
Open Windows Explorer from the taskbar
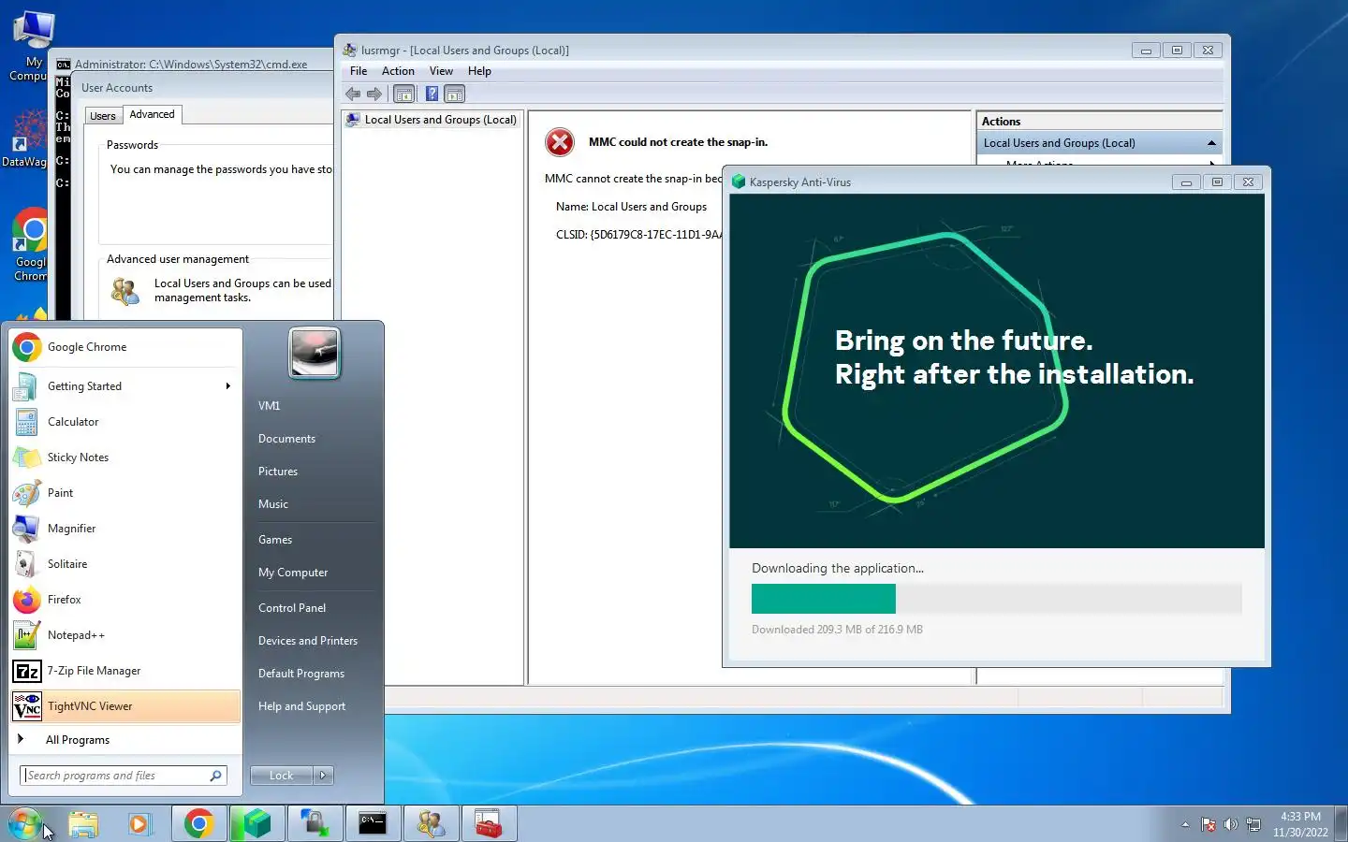83,824
